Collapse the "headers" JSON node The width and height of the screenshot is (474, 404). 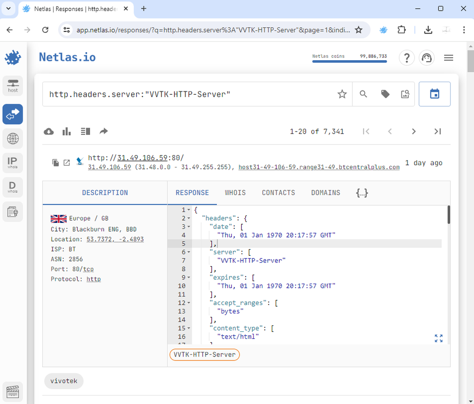click(x=189, y=218)
